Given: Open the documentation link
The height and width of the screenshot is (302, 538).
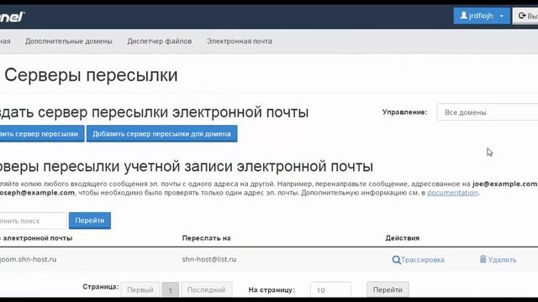Looking at the screenshot, I should coord(452,192).
